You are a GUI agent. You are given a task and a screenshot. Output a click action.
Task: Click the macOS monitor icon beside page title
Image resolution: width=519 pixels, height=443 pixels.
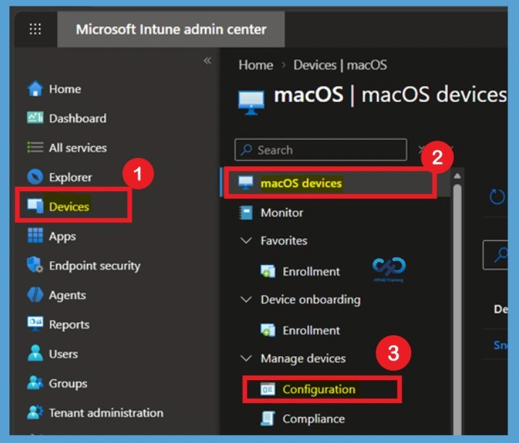(251, 103)
